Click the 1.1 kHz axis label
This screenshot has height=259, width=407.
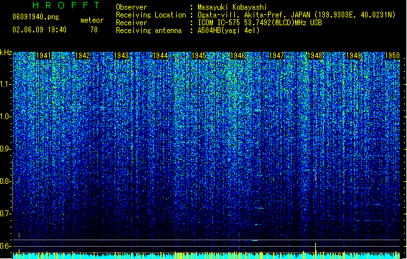tap(6, 84)
